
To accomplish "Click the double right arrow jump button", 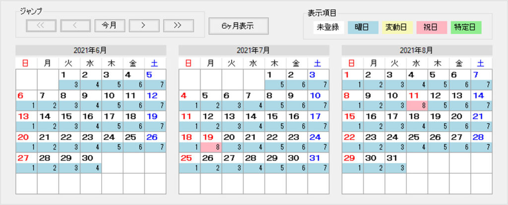I will click(178, 26).
